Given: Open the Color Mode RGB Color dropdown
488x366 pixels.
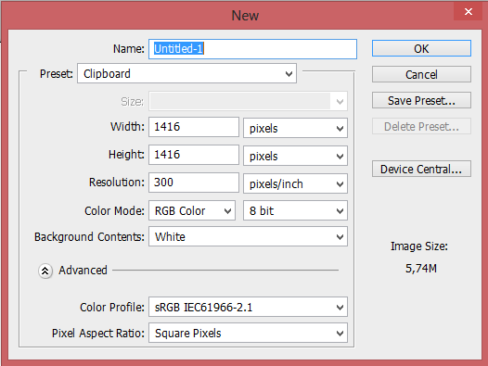Looking at the screenshot, I should tap(192, 211).
